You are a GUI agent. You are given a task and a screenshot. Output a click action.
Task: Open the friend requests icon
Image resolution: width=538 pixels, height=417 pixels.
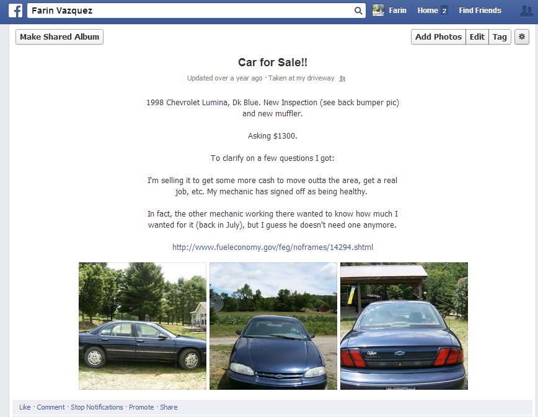pos(526,11)
